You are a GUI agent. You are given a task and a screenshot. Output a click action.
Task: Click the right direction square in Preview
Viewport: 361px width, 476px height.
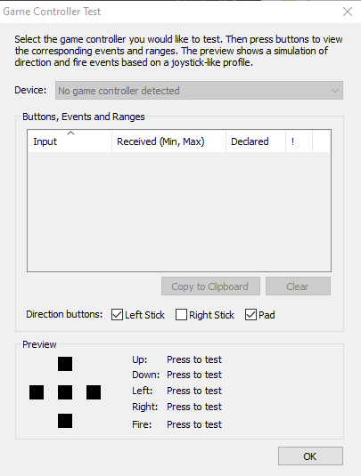[x=94, y=392]
